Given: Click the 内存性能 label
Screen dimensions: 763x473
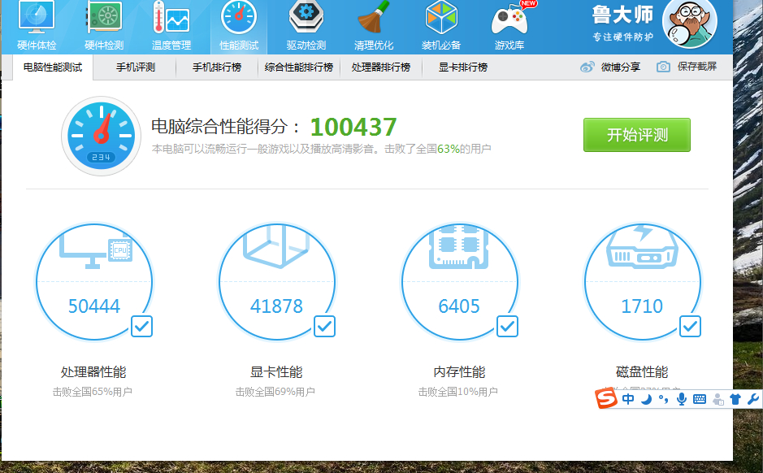Looking at the screenshot, I should pos(459,372).
